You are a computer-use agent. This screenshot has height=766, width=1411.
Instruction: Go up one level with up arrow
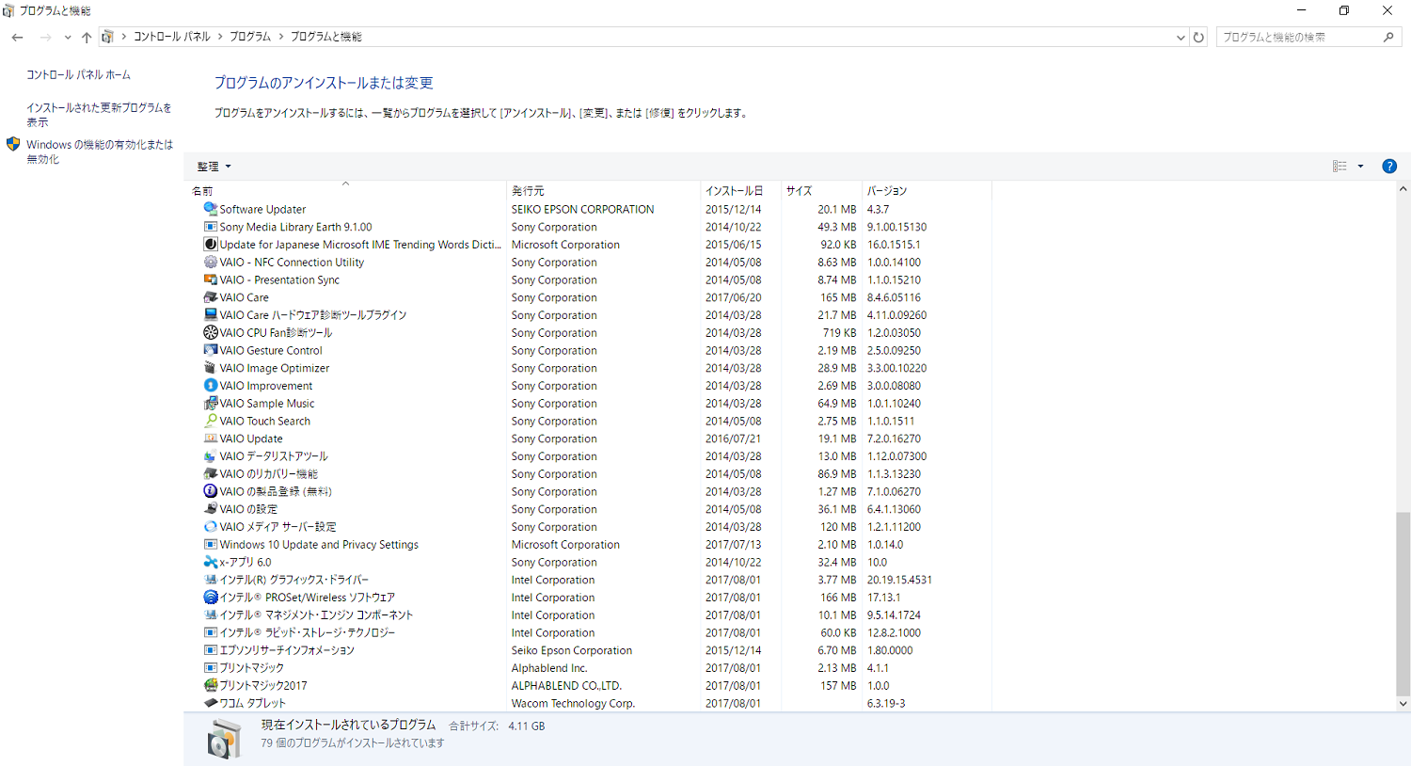coord(87,38)
